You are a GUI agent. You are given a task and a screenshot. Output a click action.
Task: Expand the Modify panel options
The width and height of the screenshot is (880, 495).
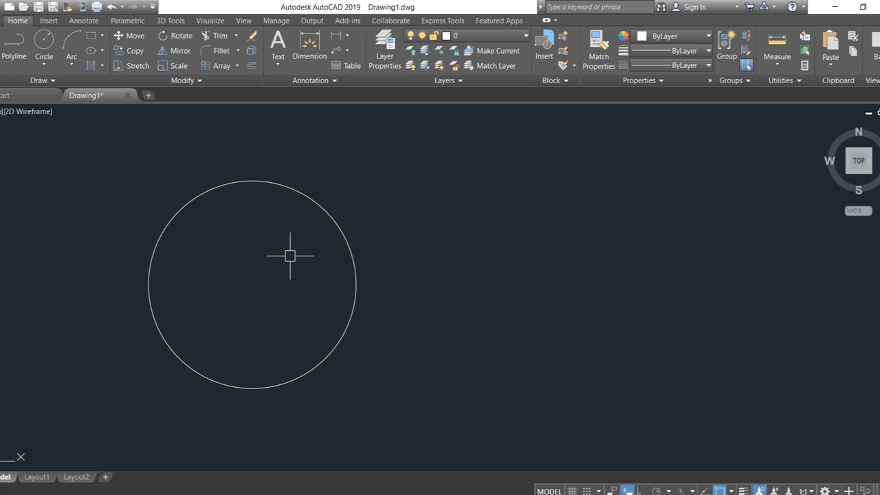coord(186,80)
